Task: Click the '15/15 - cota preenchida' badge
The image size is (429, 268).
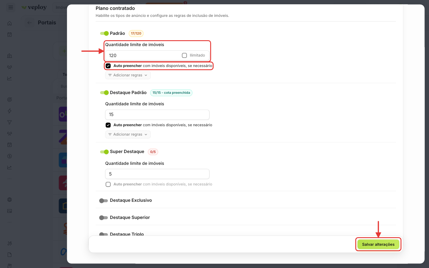Action: tap(171, 93)
